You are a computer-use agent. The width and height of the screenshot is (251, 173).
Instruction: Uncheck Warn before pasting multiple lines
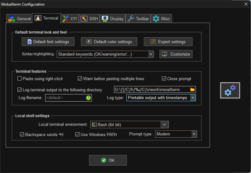[80, 79]
